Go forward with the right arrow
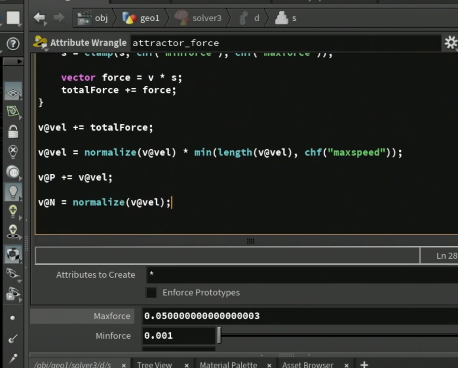The image size is (458, 368). 59,18
